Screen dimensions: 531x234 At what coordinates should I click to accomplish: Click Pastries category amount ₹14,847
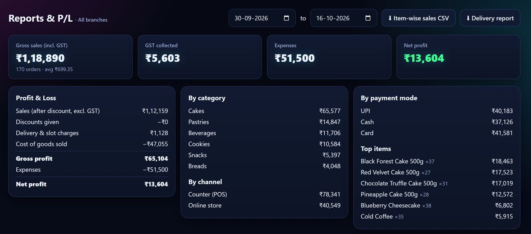click(330, 122)
